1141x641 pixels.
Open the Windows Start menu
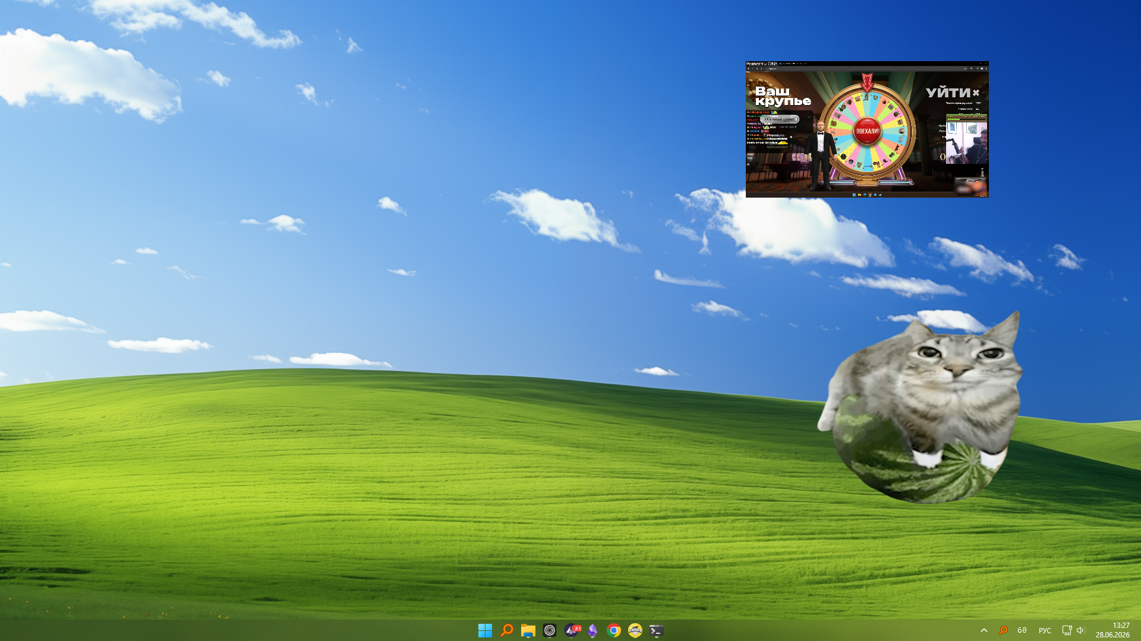[485, 630]
